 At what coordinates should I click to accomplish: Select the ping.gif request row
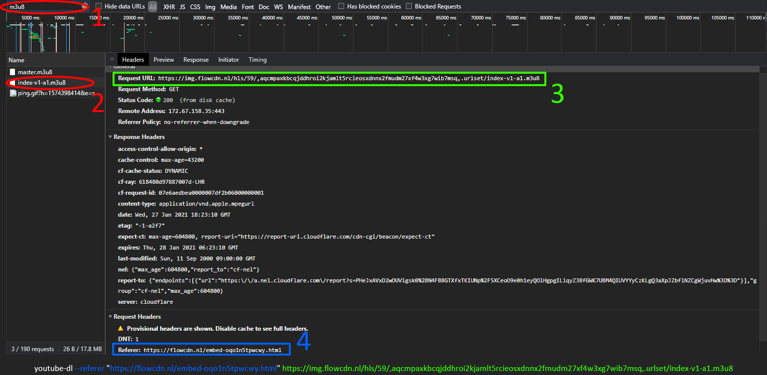[x=55, y=93]
